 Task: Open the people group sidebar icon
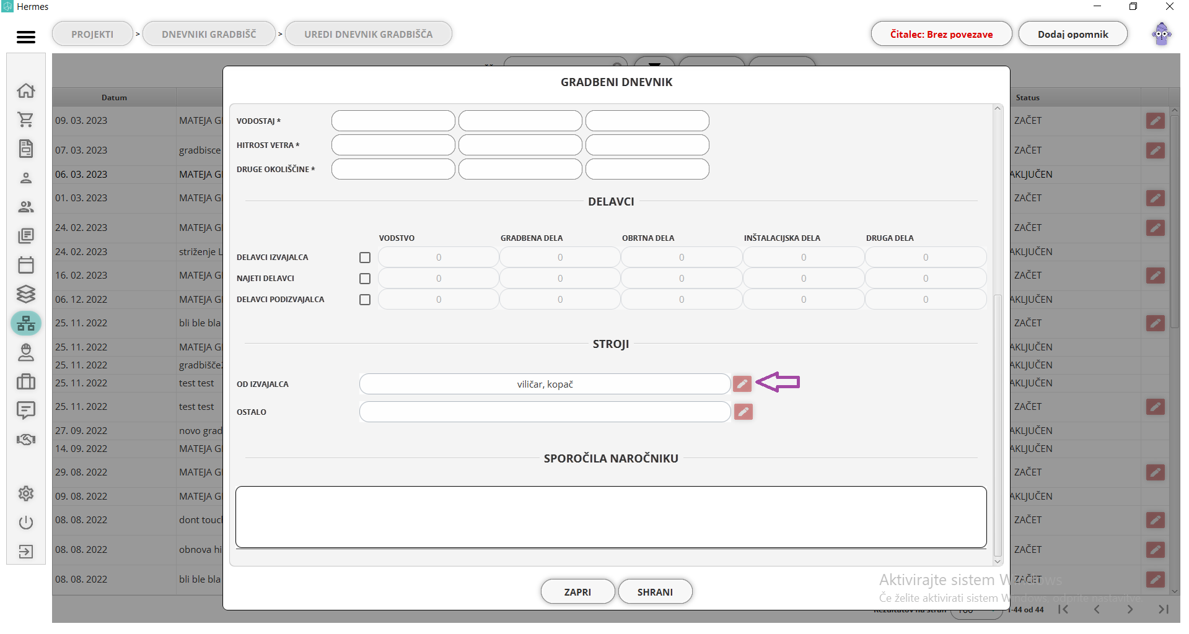[x=25, y=207]
